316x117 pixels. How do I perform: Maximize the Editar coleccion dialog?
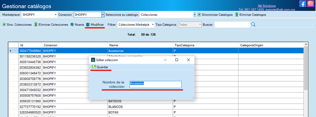(177, 60)
